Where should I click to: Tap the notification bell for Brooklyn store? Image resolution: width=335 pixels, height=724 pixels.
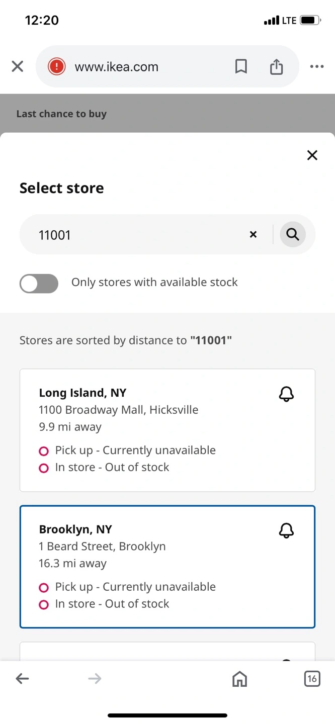tap(286, 530)
